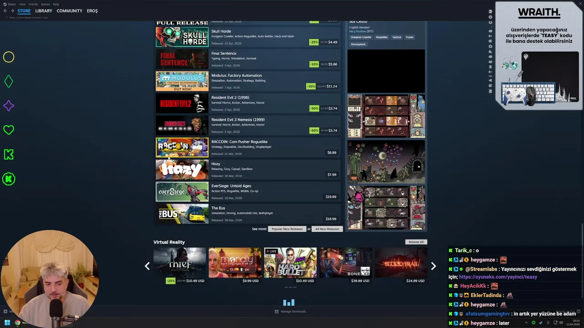Switch to the STORE tab
Viewport: 584px width, 328px height.
click(x=24, y=11)
